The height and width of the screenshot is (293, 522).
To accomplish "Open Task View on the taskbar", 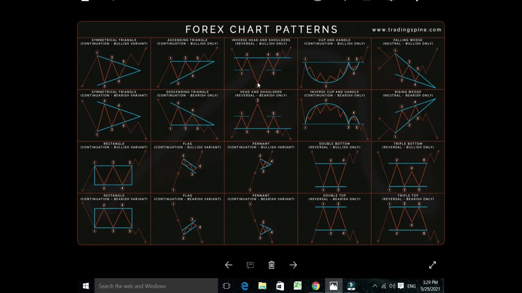I will tap(227, 286).
